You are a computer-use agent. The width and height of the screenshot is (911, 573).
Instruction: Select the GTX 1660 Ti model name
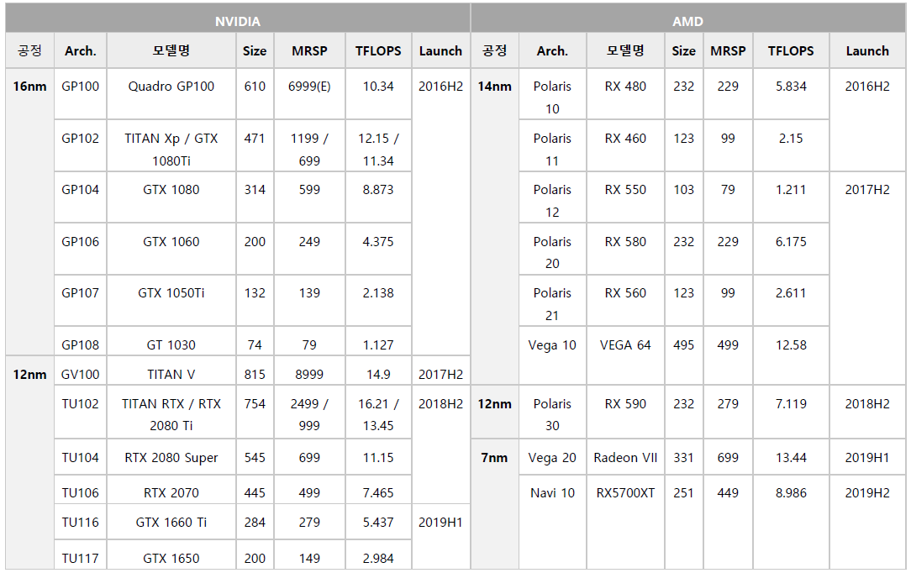click(x=171, y=522)
